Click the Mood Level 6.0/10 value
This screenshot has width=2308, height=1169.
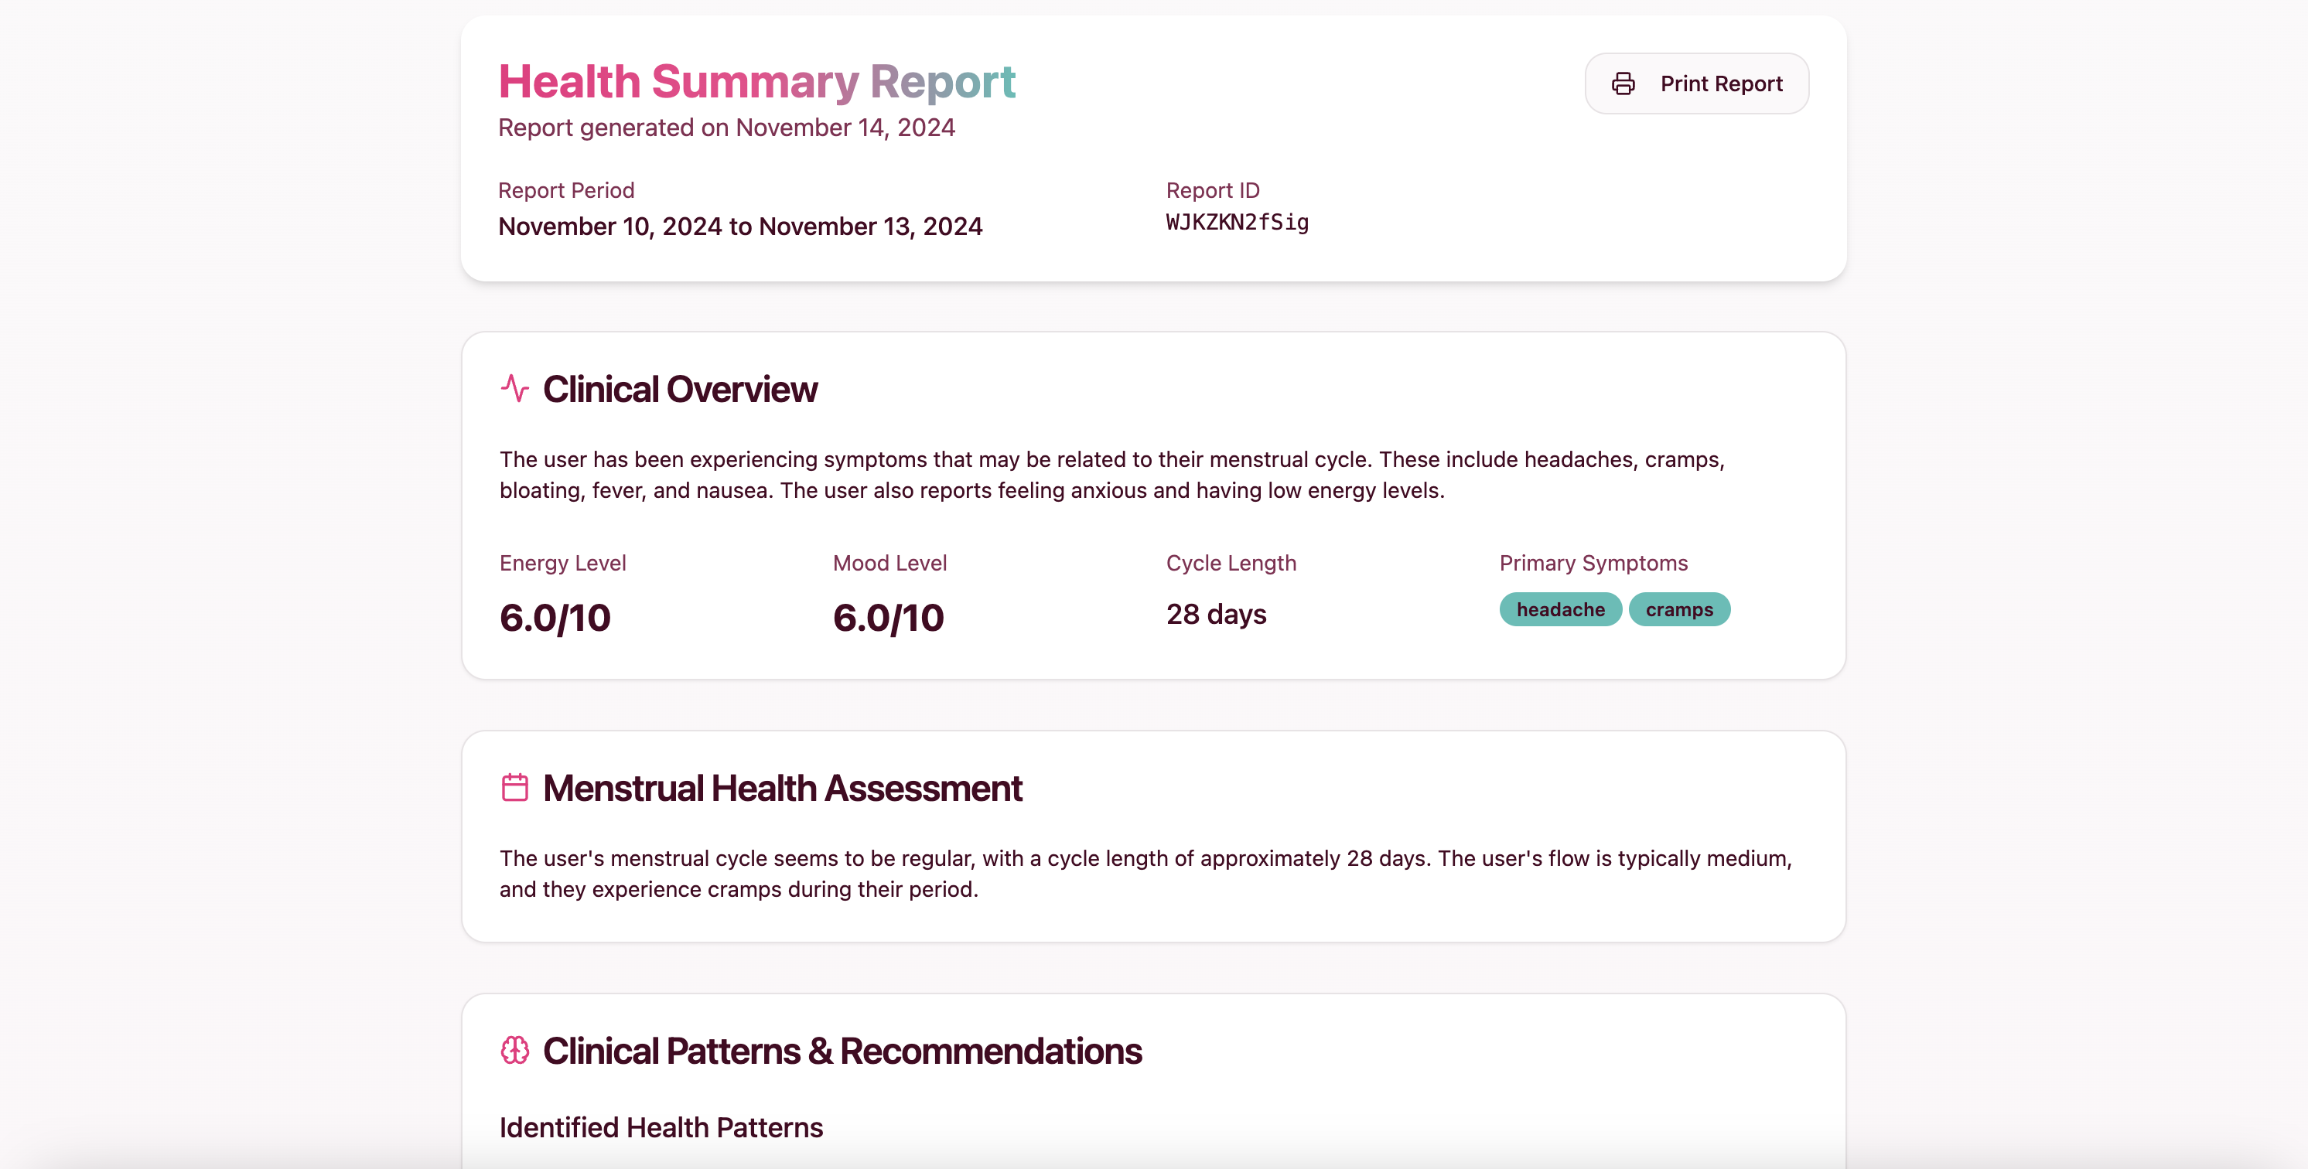click(888, 617)
